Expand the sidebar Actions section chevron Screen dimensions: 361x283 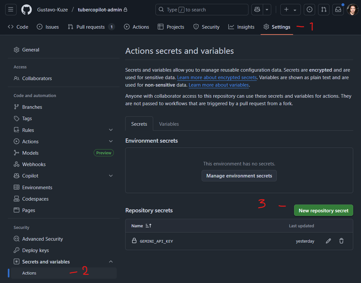point(111,141)
